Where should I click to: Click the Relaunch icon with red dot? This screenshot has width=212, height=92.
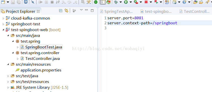click(x=109, y=2)
